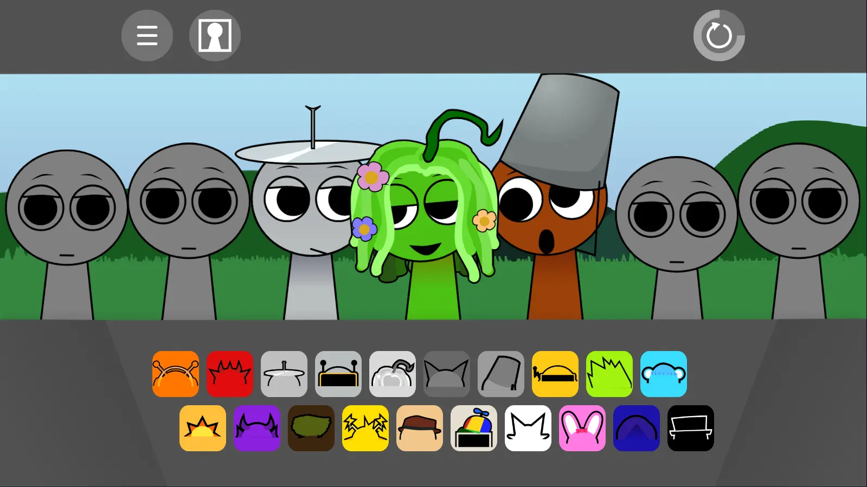Select the red spiky crown icon

click(230, 374)
